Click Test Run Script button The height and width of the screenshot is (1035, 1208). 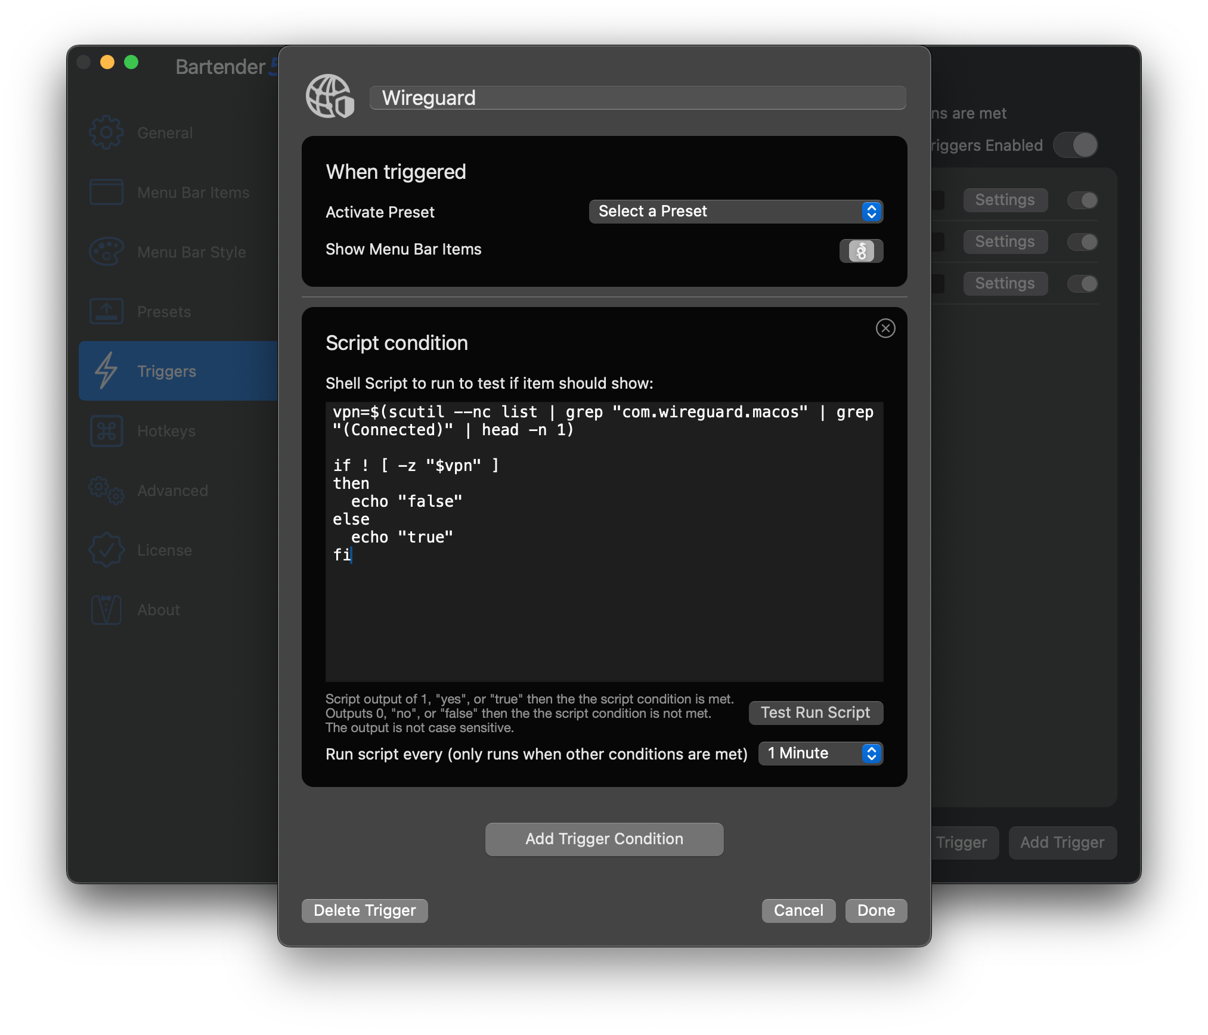coord(816,713)
